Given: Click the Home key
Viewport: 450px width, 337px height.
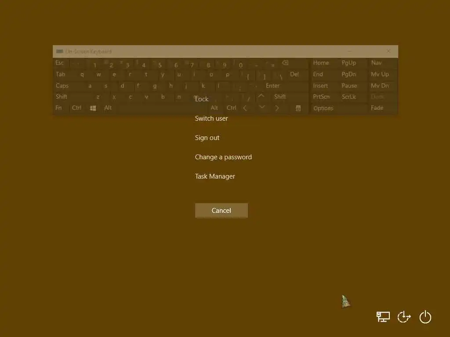Looking at the screenshot, I should (321, 63).
